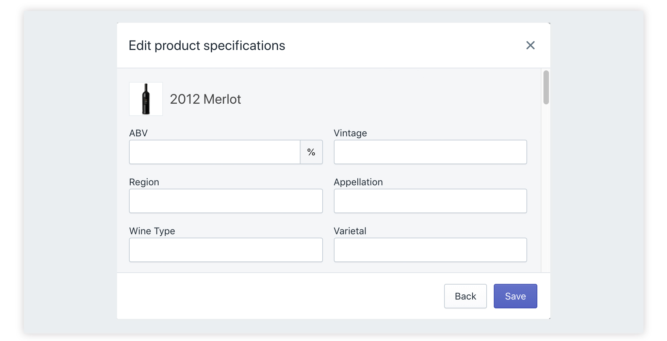Click the Region field label

[x=144, y=182]
